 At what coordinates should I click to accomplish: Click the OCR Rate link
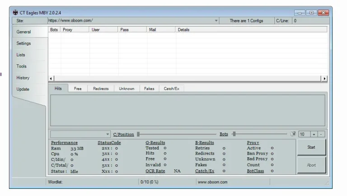point(155,171)
